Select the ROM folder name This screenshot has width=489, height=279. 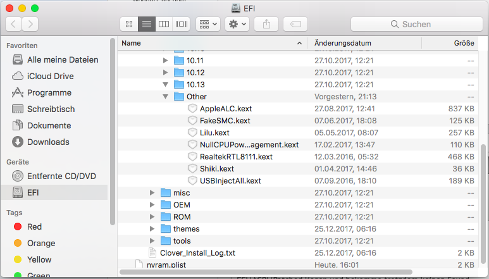click(182, 216)
